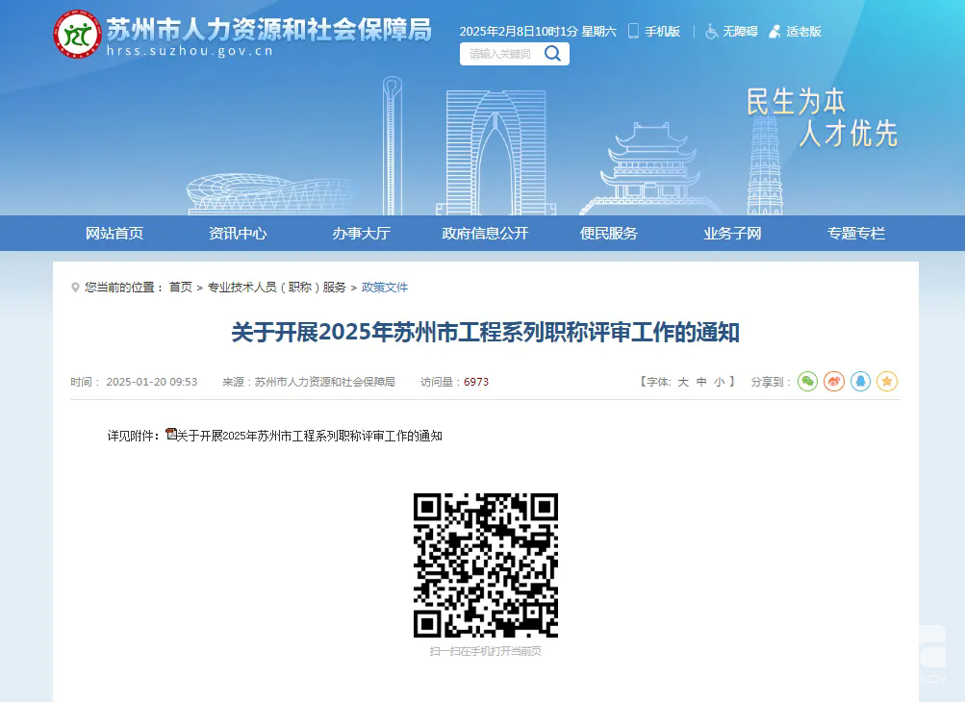Click the 适老版 link
Viewport: 965px width, 702px height.
click(803, 32)
